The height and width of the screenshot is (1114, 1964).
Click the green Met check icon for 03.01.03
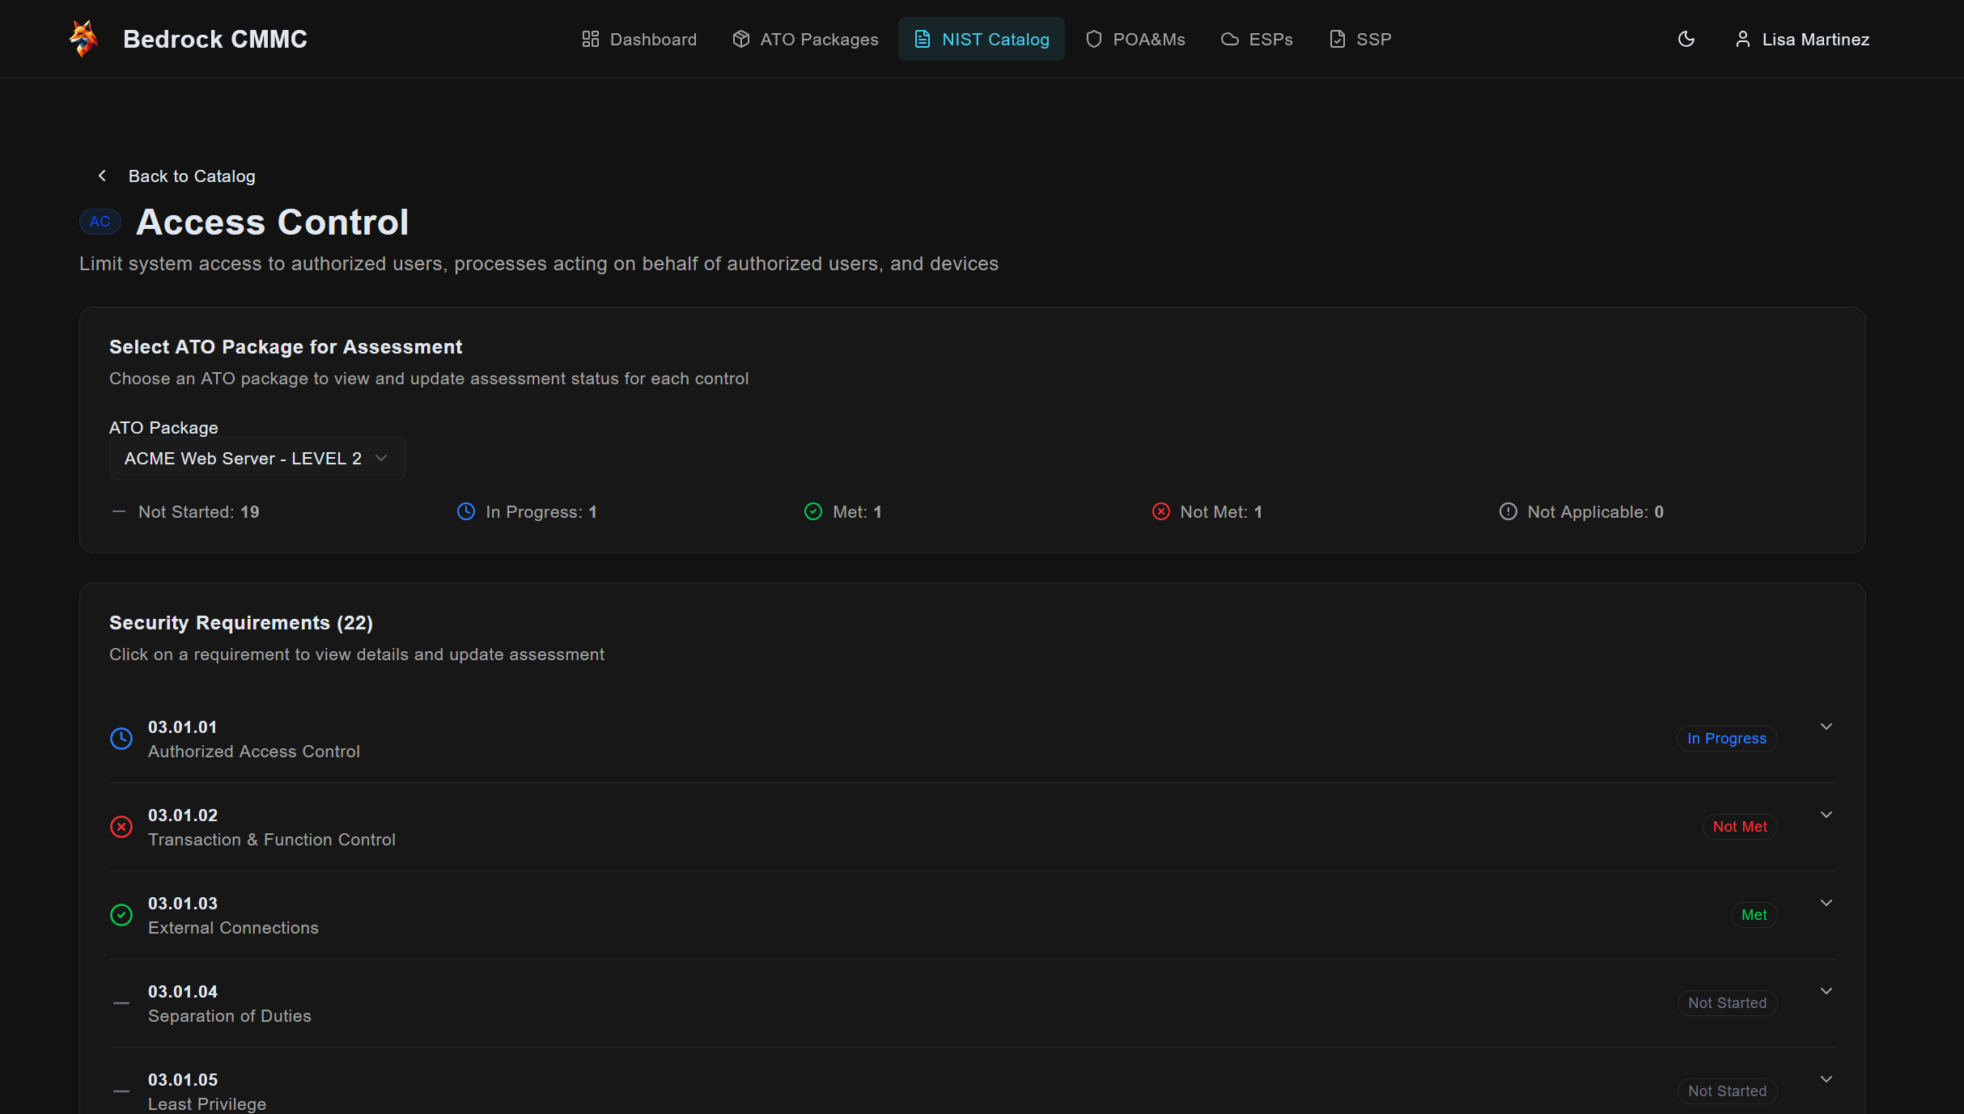click(x=121, y=915)
